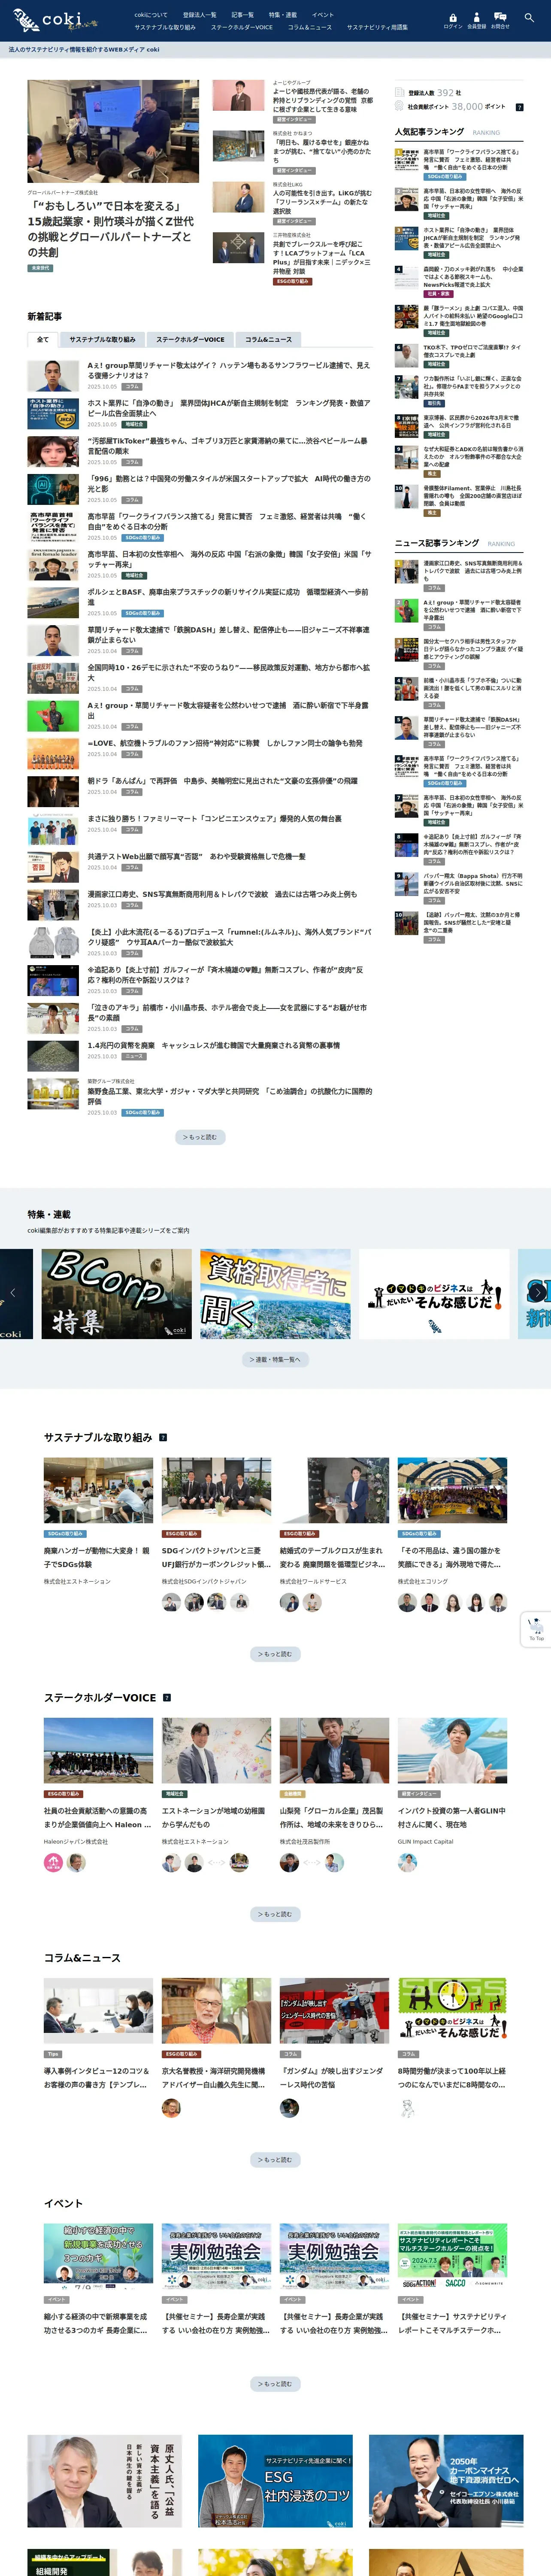551x2576 pixels.
Task: Click help icon beside サステナブルな取り組み heading
Action: point(163,1437)
